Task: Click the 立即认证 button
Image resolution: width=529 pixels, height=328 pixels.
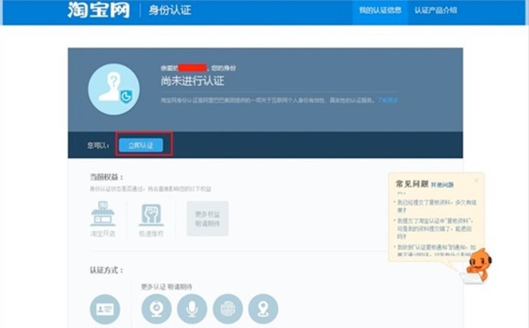Action: pyautogui.click(x=141, y=145)
